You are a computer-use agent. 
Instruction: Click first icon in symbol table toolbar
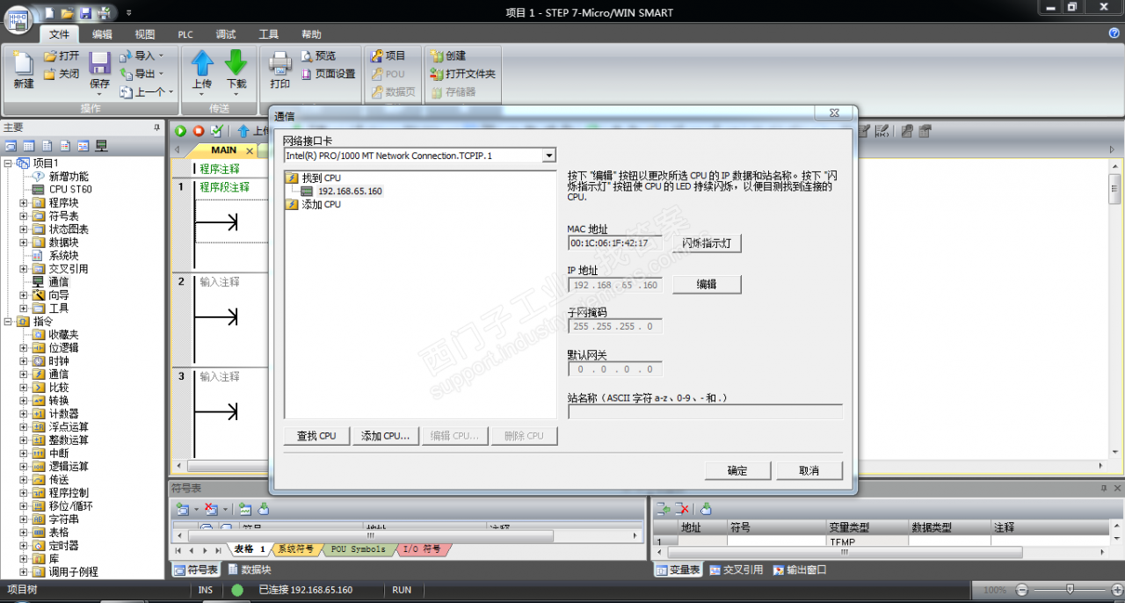(182, 509)
